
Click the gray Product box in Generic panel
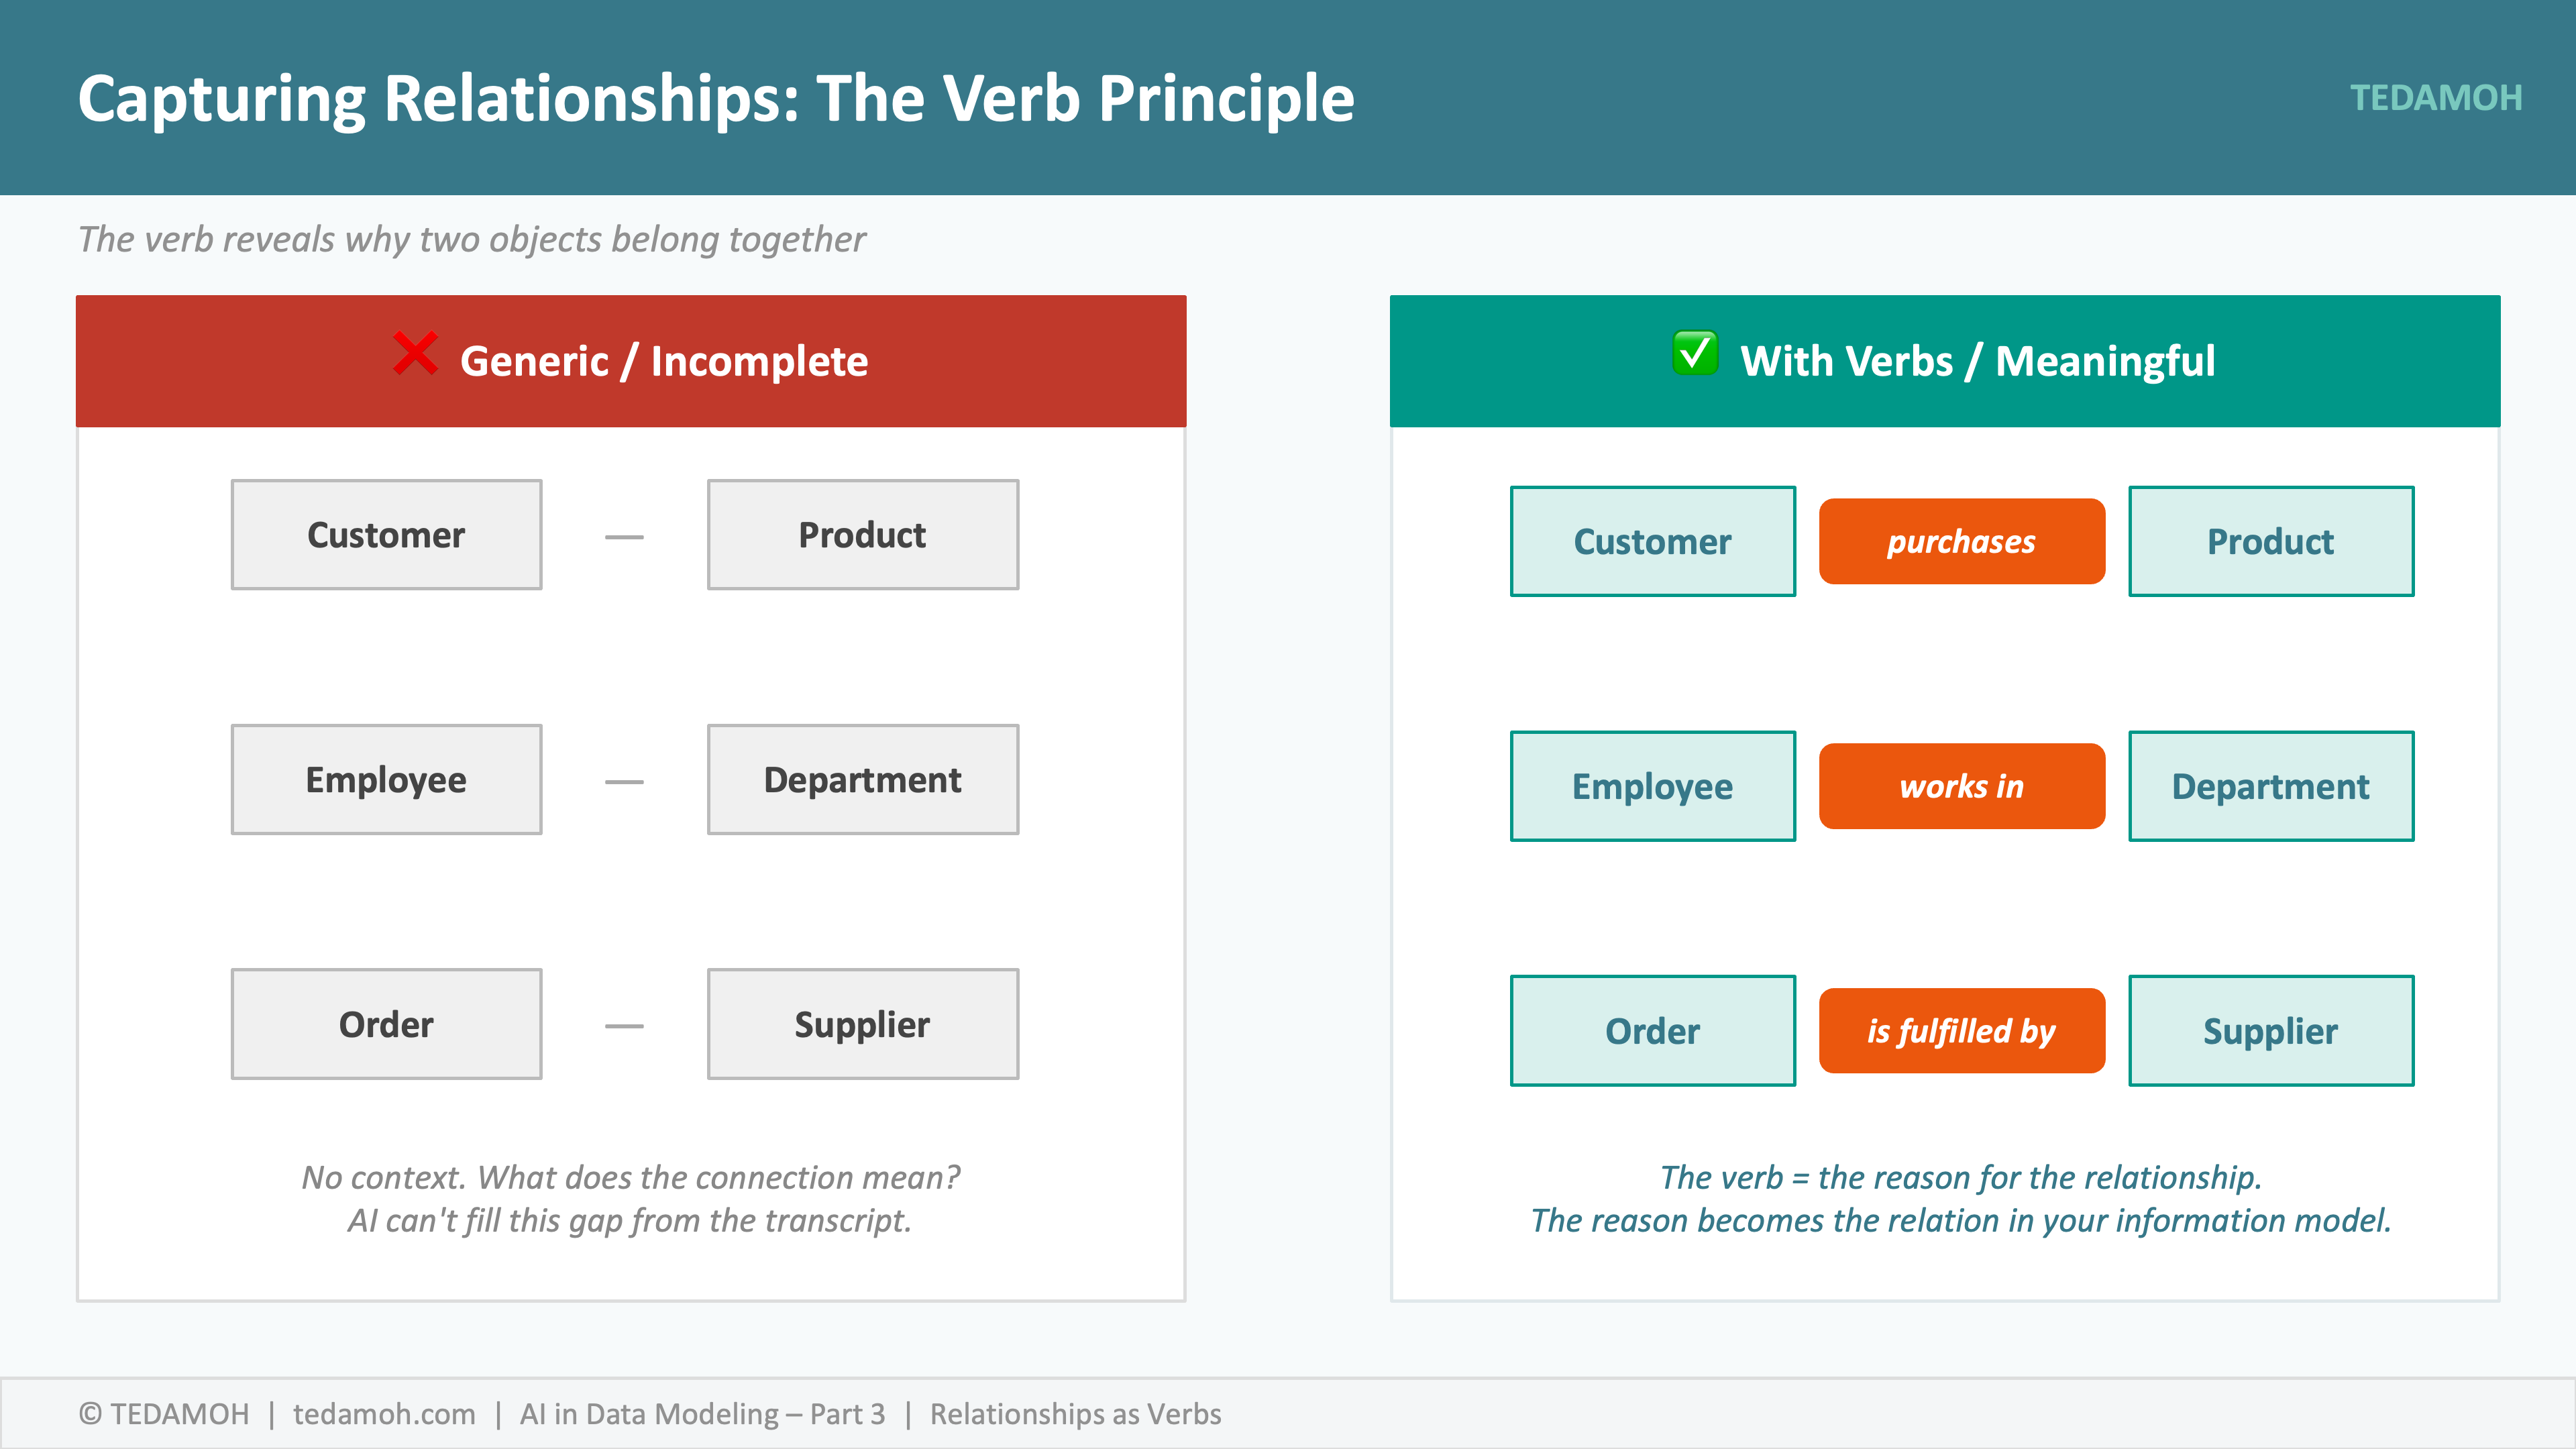(862, 535)
